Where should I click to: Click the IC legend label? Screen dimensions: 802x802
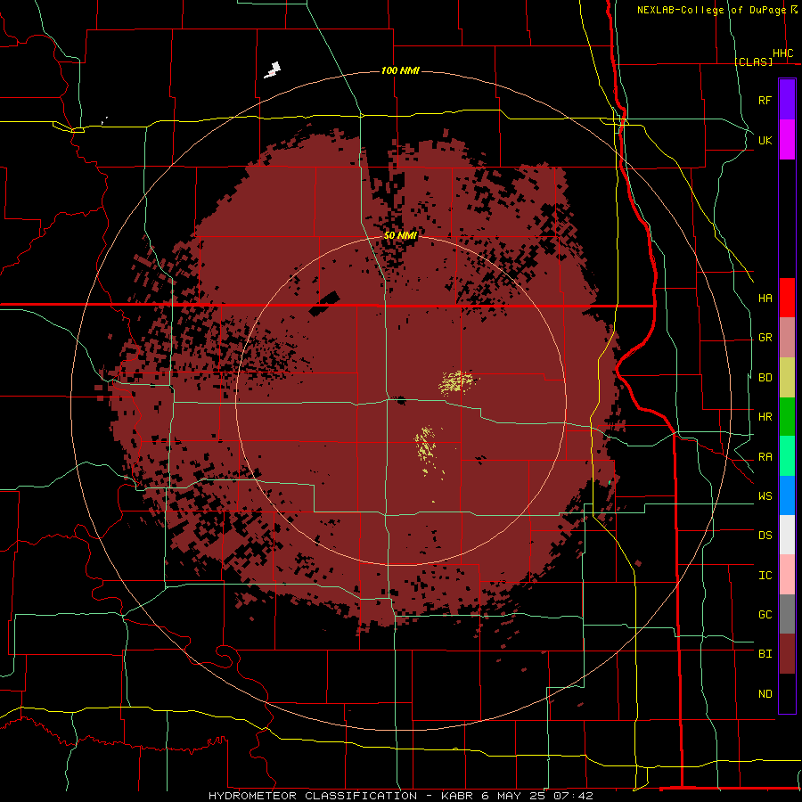pos(765,576)
